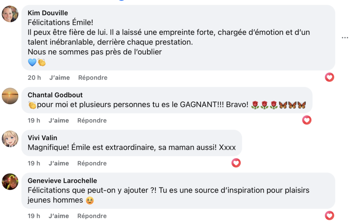Click Chantal Godbout's sunset profile photo
Image resolution: width=353 pixels, height=224 pixels.
tap(10, 97)
